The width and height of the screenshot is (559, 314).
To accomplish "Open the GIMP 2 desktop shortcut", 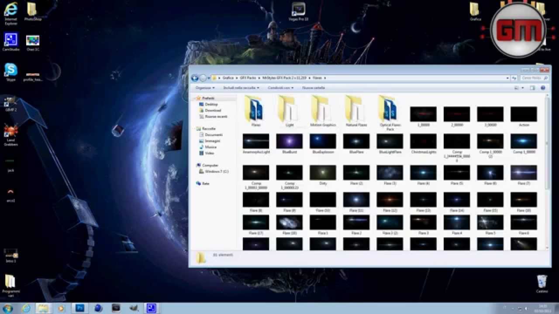I will (10, 104).
